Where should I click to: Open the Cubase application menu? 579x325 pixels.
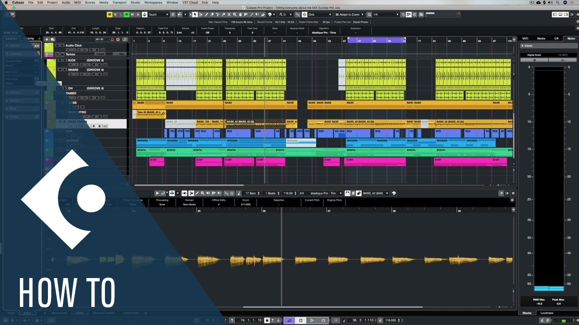click(x=18, y=2)
